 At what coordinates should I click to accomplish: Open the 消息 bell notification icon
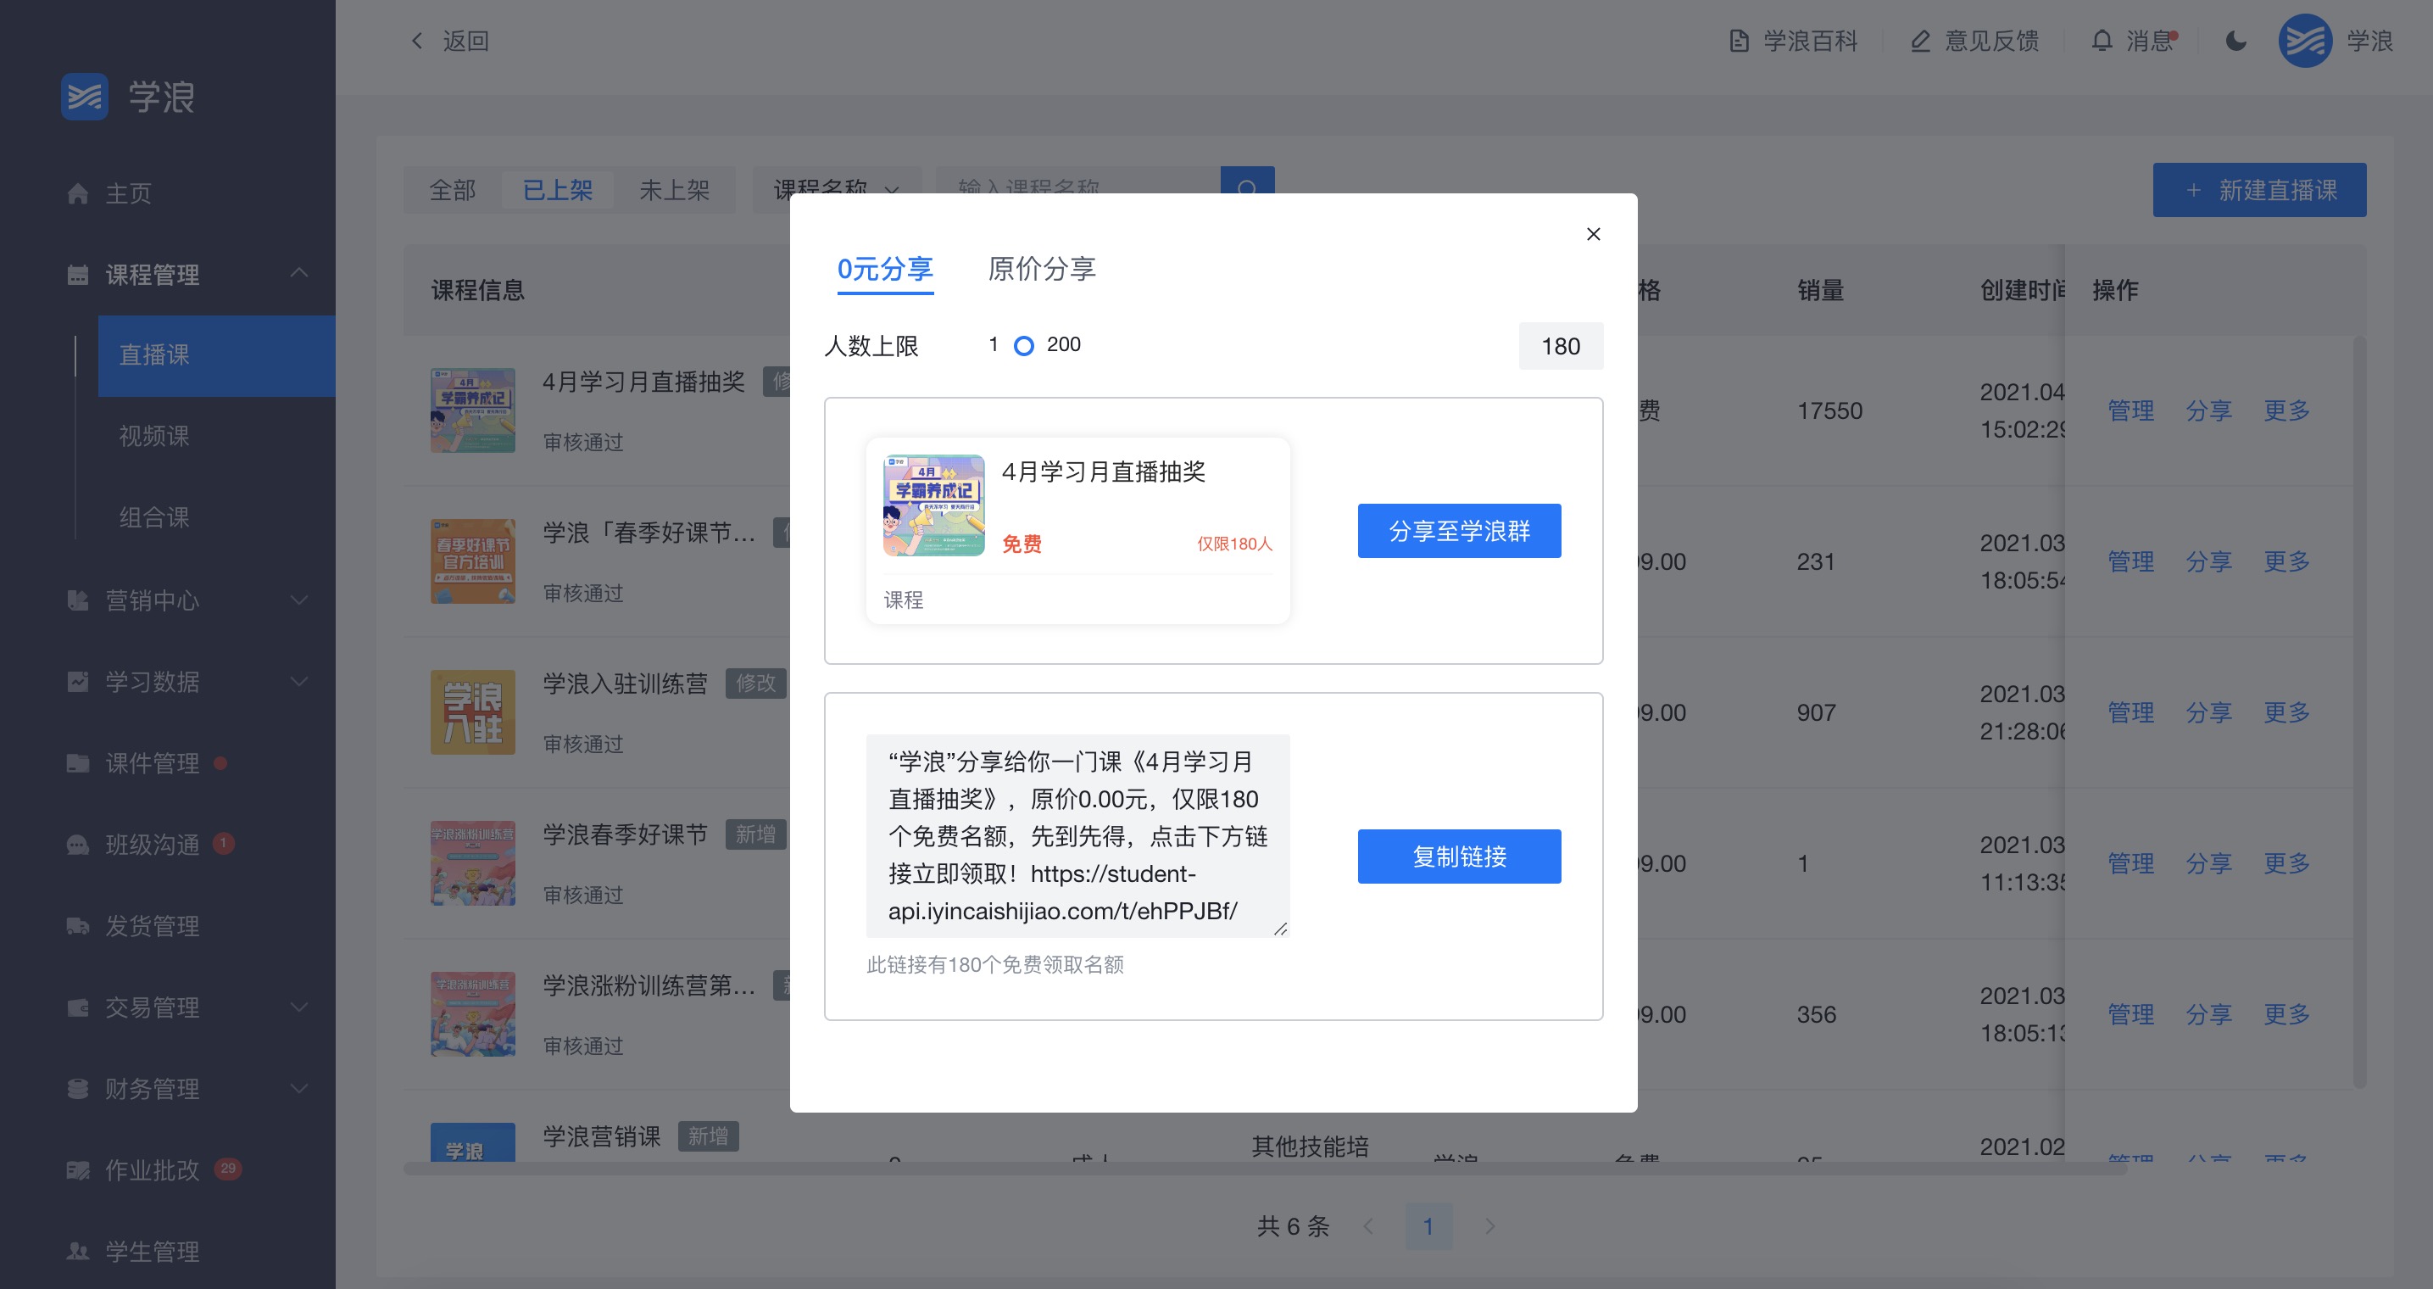point(2102,41)
